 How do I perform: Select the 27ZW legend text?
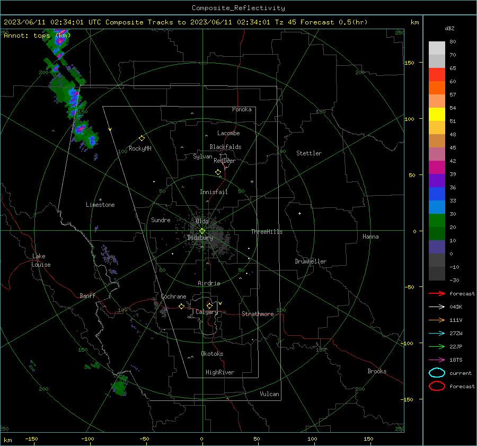pos(456,334)
